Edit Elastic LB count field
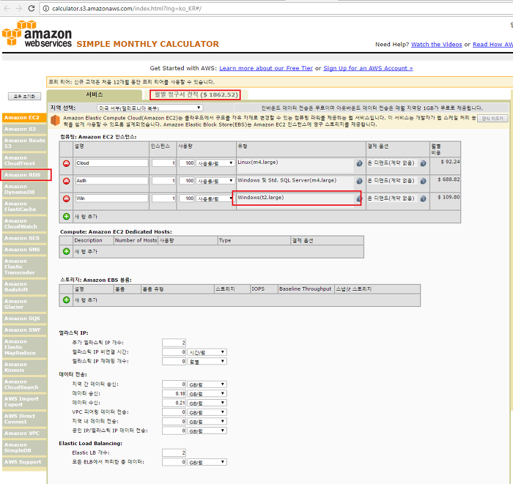Screen dimensions: 513x484 tap(174, 453)
